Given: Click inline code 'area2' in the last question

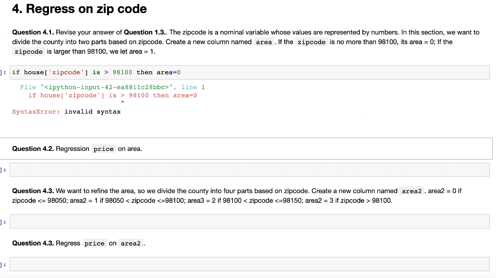Looking at the screenshot, I should 131,244.
